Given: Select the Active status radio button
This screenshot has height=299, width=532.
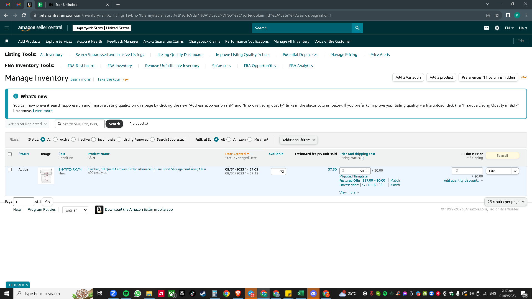Looking at the screenshot, I should [x=55, y=140].
